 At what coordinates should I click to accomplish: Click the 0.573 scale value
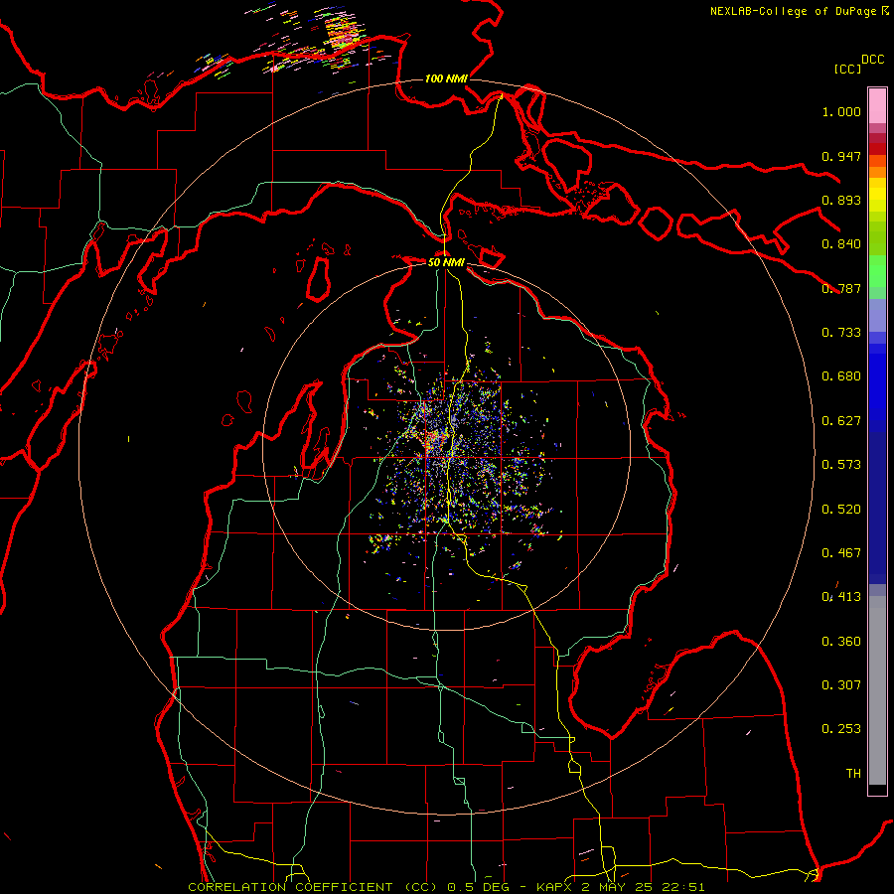841,465
